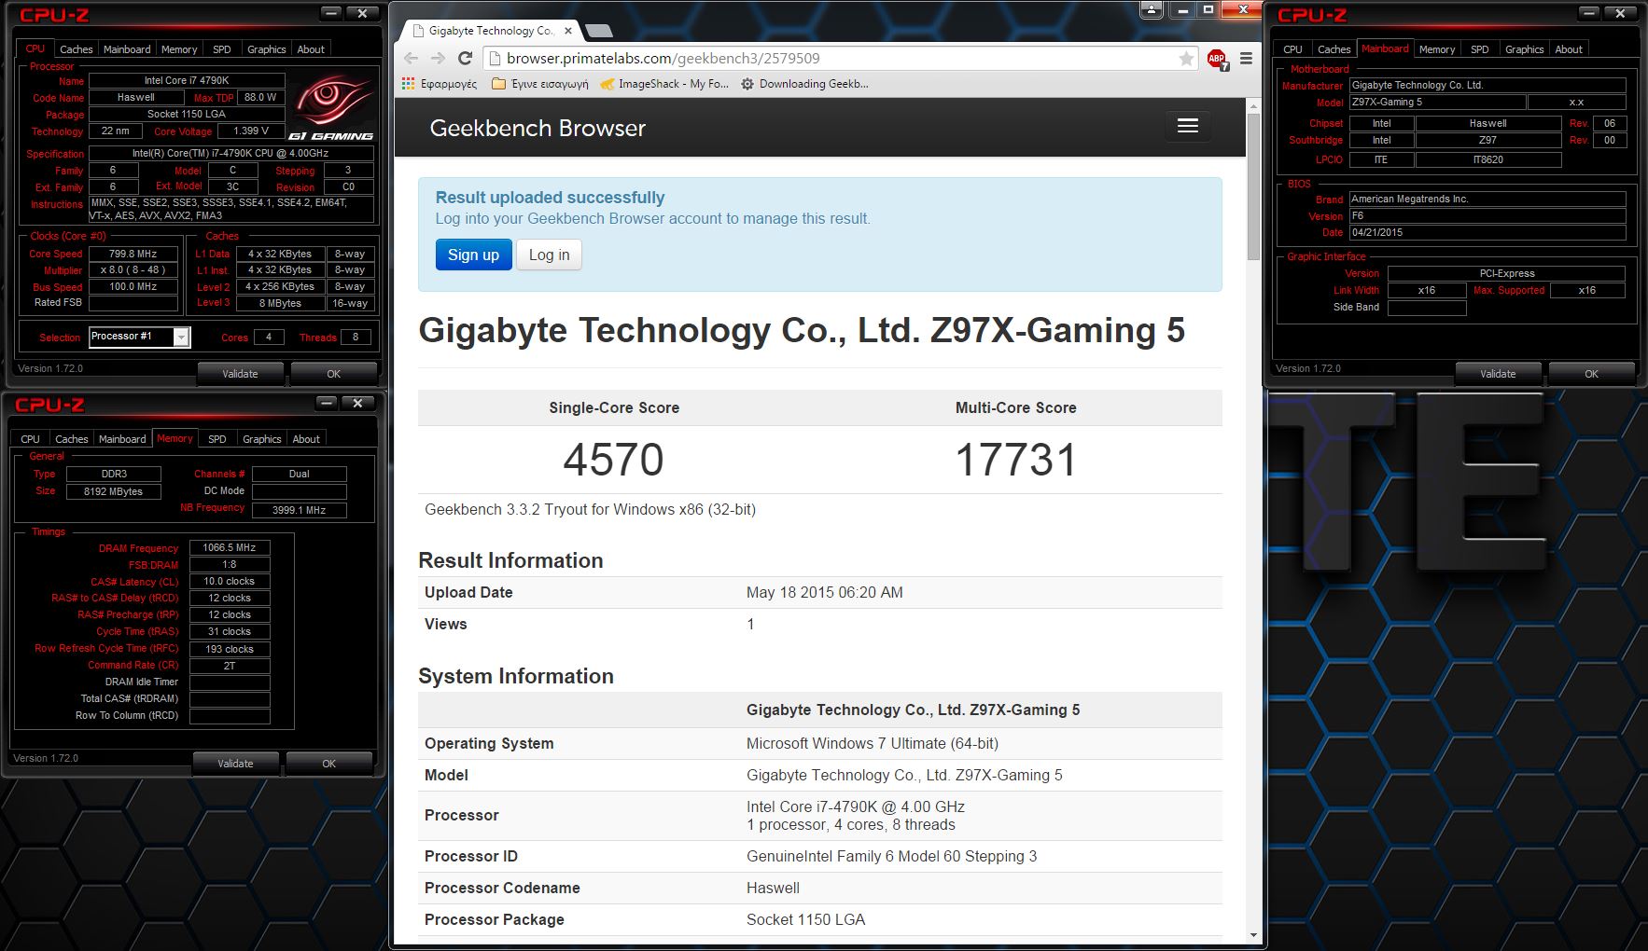Click the Socket 1150 LGA package field

tap(187, 114)
